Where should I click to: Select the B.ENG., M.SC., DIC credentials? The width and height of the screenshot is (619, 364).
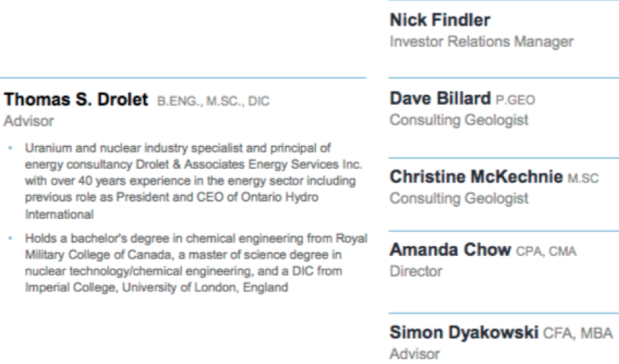pos(213,101)
